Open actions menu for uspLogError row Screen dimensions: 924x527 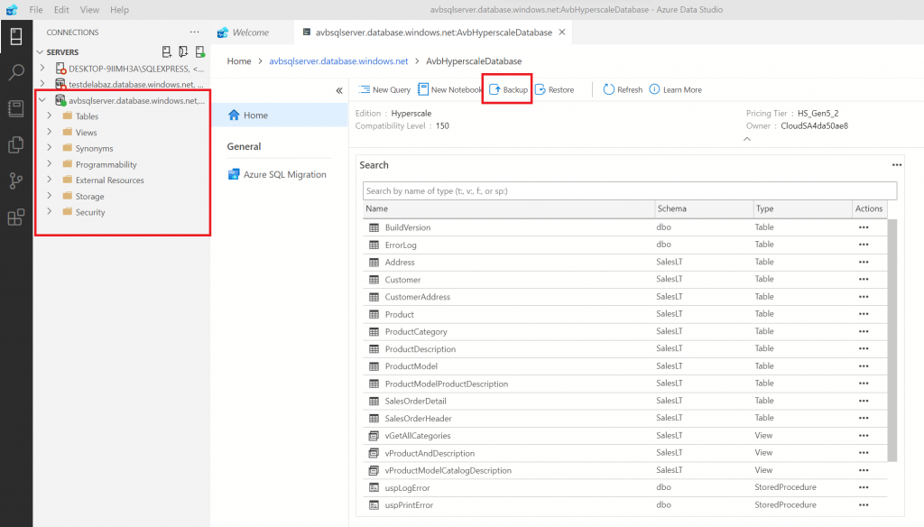tap(864, 487)
